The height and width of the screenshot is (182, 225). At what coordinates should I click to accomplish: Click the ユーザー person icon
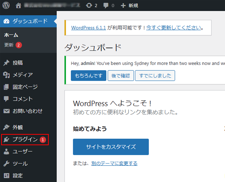(6, 151)
